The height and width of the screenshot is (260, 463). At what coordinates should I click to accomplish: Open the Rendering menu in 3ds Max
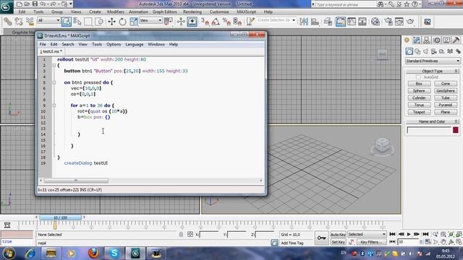point(192,12)
